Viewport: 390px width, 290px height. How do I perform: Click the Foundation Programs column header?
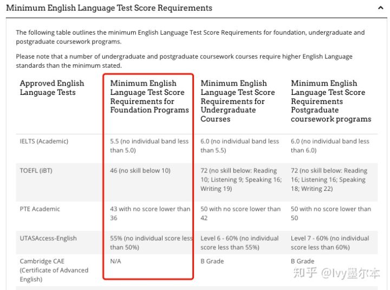point(149,96)
